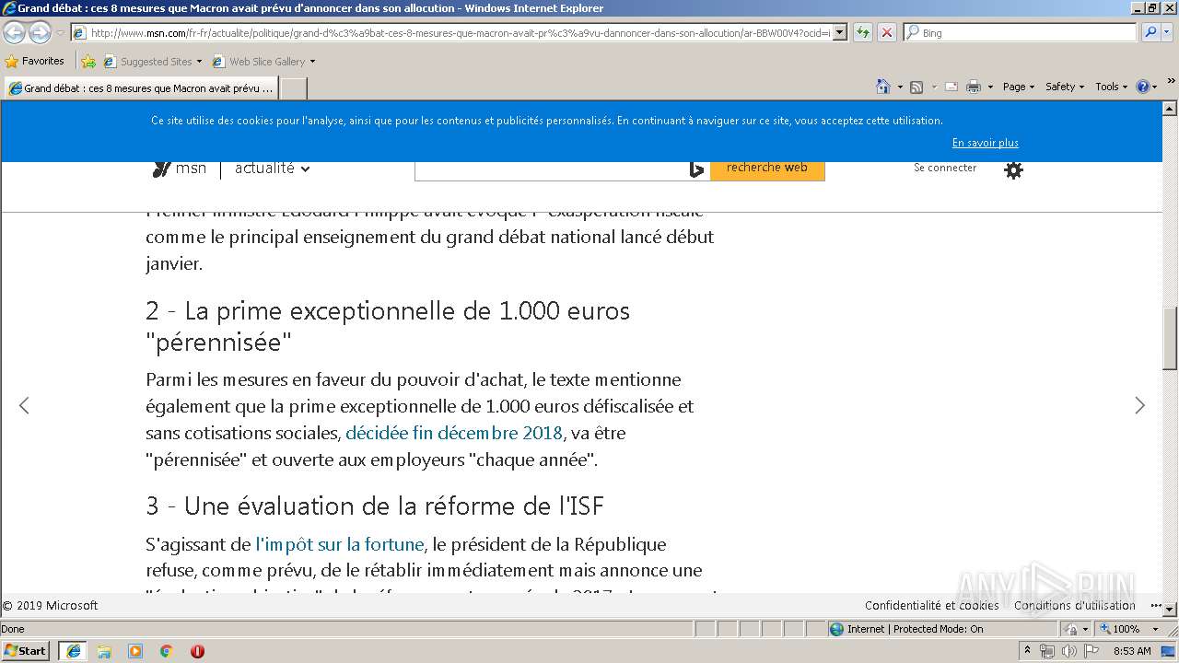Open the zoom level 100% dropdown
Screen dimensions: 1179x663
pos(1155,629)
